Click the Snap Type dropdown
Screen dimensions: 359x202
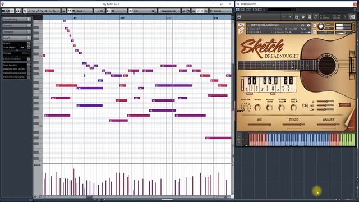point(118,11)
